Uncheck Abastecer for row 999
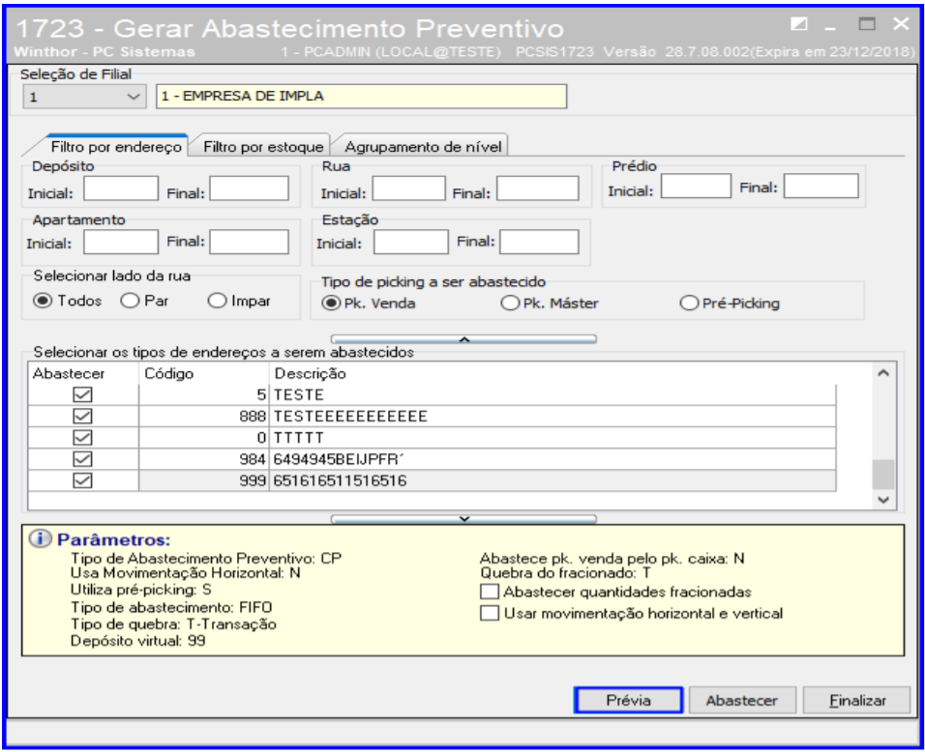This screenshot has height=752, width=925. click(x=82, y=481)
